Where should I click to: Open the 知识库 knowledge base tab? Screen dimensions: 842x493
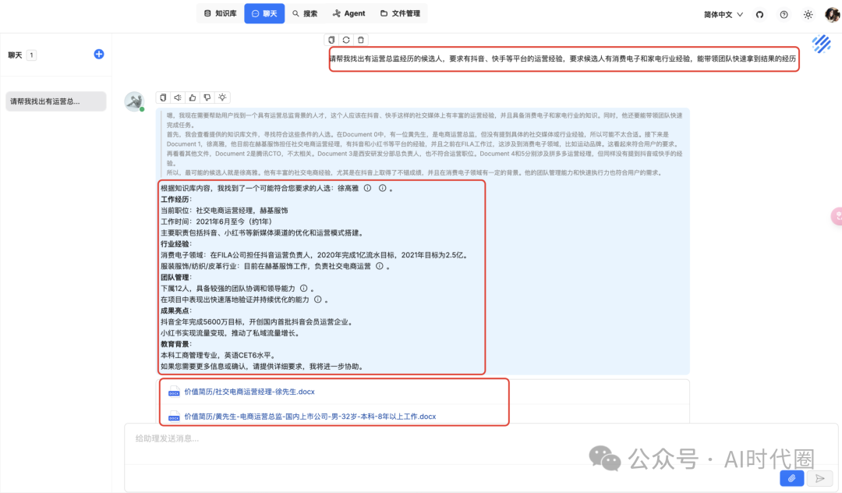tap(220, 13)
